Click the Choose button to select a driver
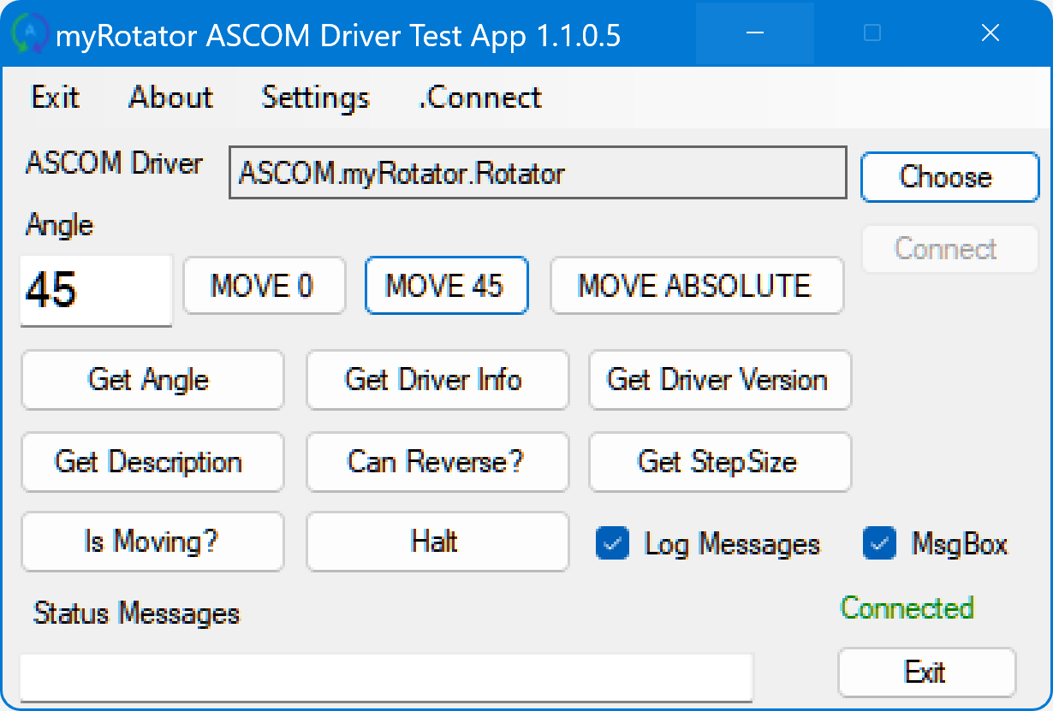Screen dimensions: 1053x711 click(x=949, y=177)
